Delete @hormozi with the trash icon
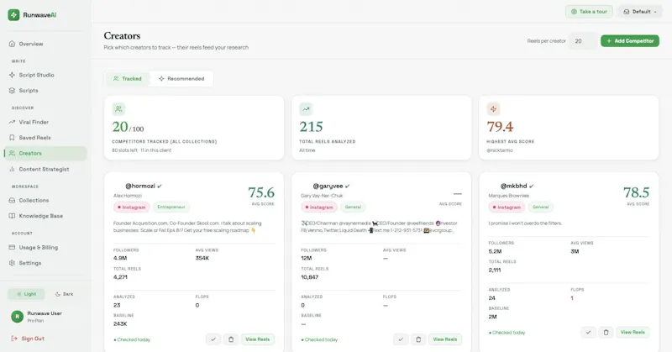This screenshot has width=672, height=352. pyautogui.click(x=231, y=339)
